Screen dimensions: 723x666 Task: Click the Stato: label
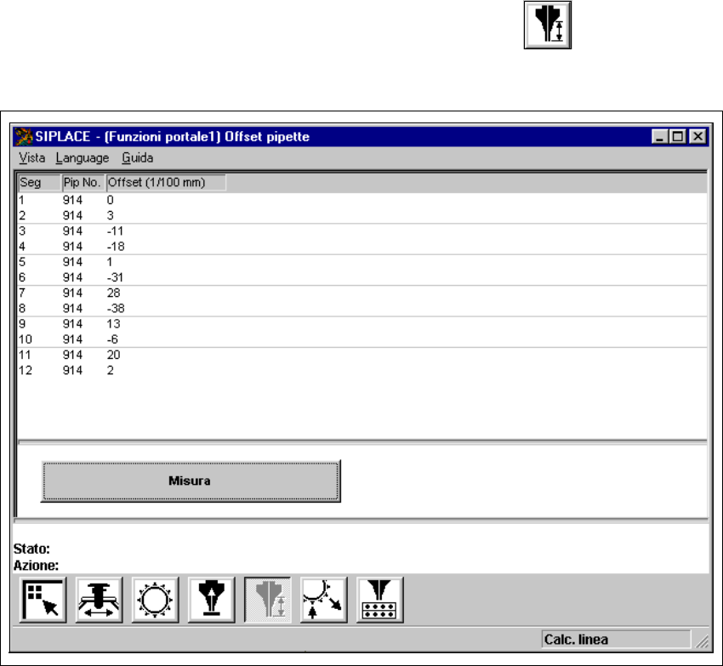(x=31, y=549)
